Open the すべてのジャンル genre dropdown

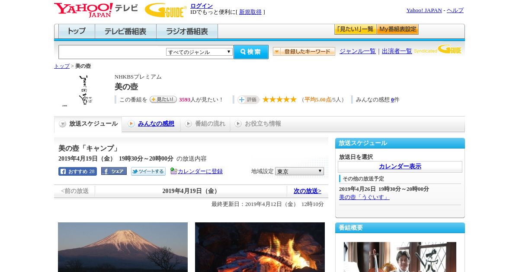(199, 52)
